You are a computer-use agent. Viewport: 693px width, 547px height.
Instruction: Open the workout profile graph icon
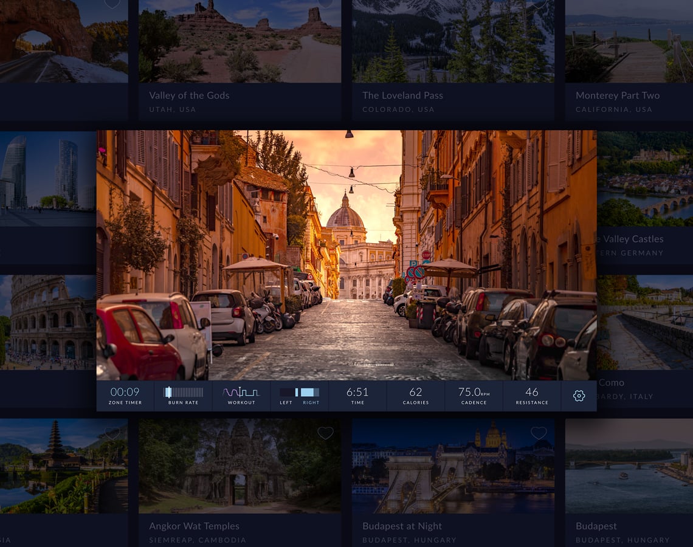[241, 392]
